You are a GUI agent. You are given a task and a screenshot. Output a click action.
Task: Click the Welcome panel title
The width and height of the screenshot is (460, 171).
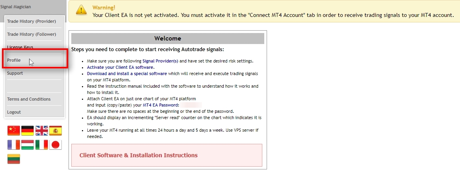[168, 39]
